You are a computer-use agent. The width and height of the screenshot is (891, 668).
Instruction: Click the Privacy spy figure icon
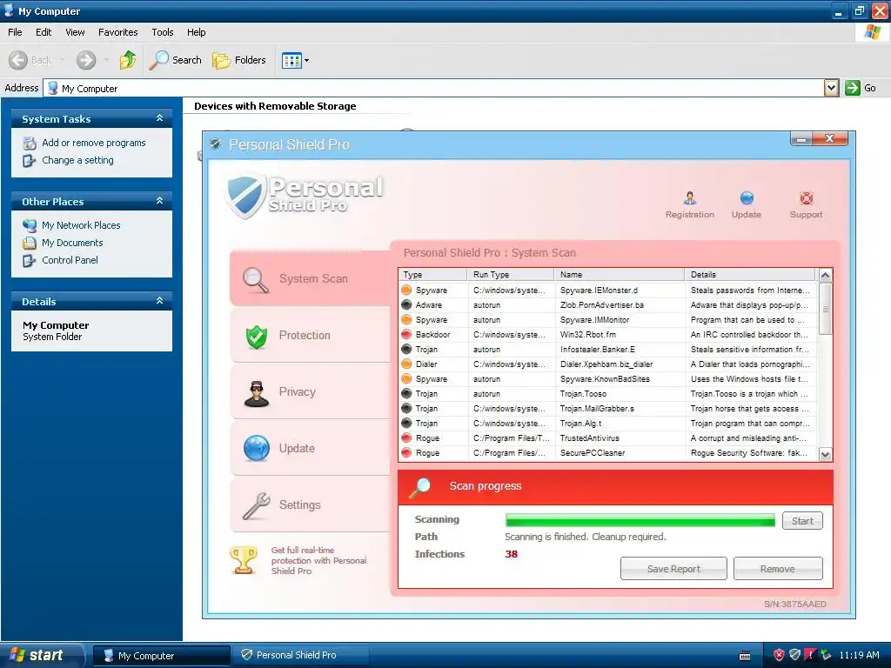tap(257, 393)
